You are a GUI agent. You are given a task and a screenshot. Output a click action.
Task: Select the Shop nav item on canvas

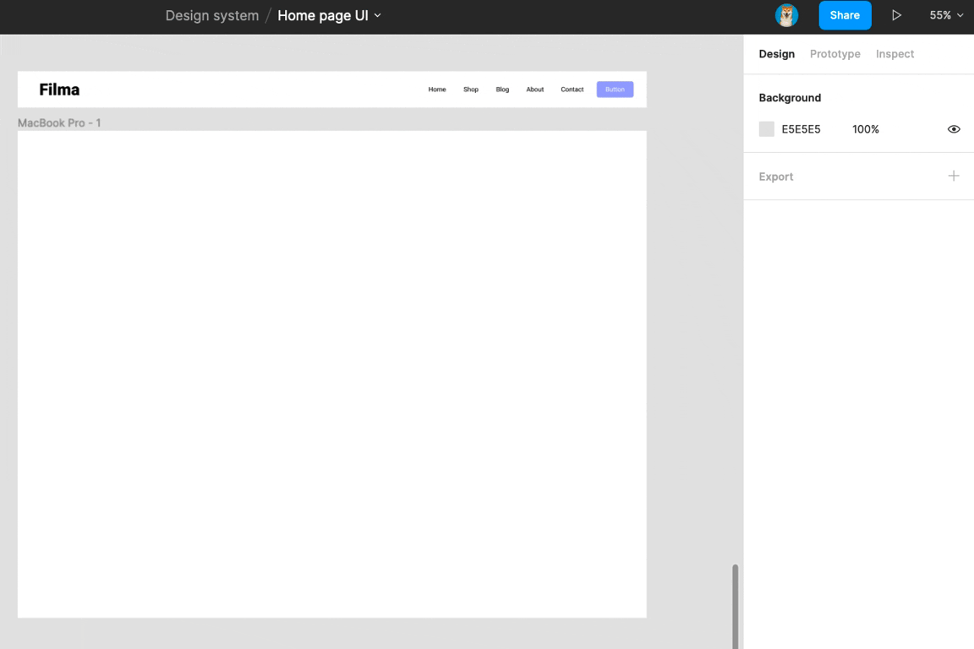[470, 90]
